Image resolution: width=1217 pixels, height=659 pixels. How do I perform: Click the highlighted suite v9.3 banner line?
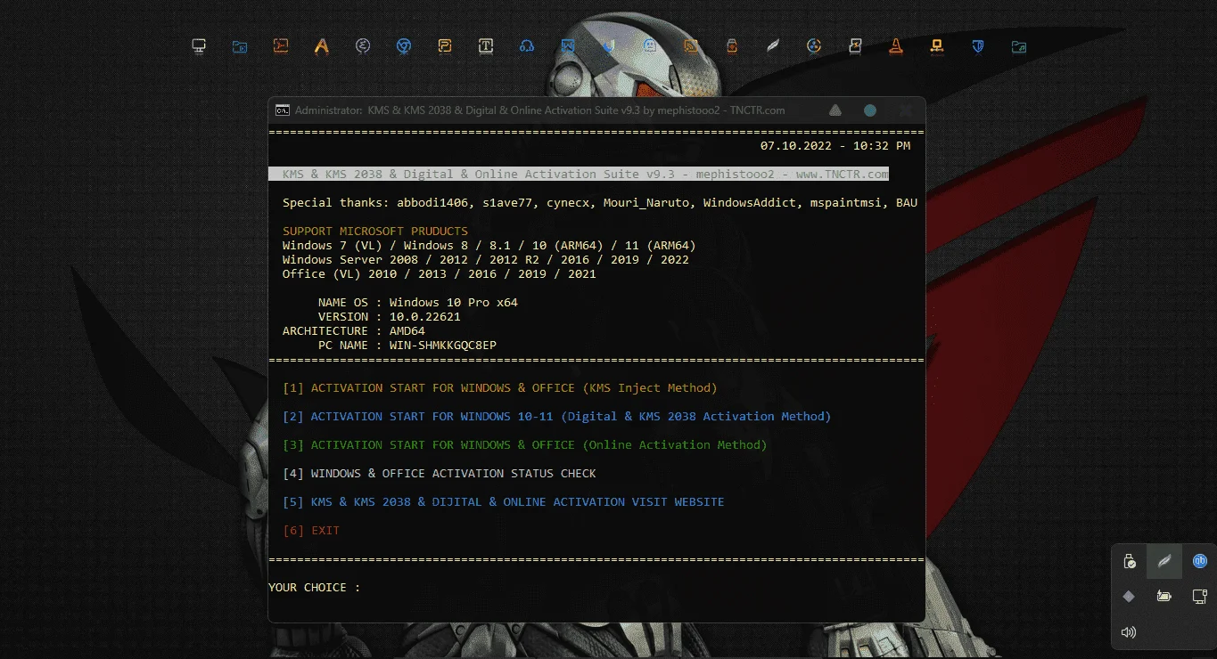[x=579, y=175]
